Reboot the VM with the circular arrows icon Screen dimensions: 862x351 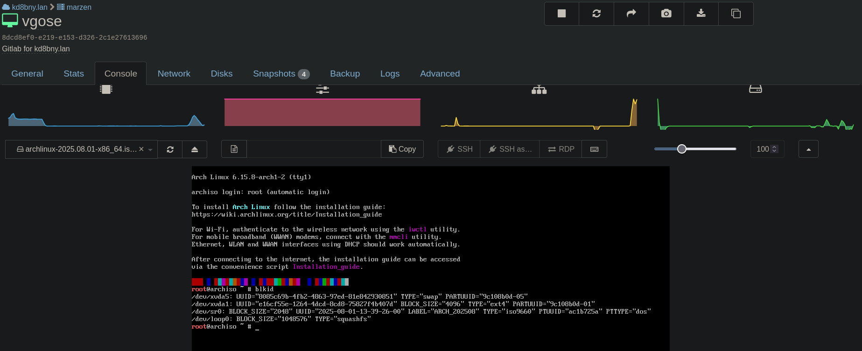coord(596,14)
